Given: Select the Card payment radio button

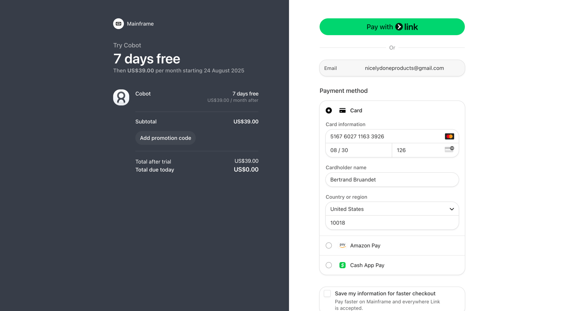Looking at the screenshot, I should (x=329, y=110).
